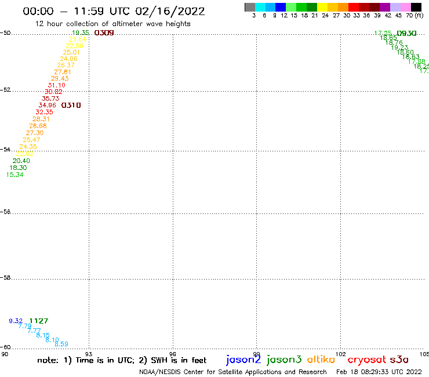
Task: Click the green time stamp 0930
Action: [406, 34]
